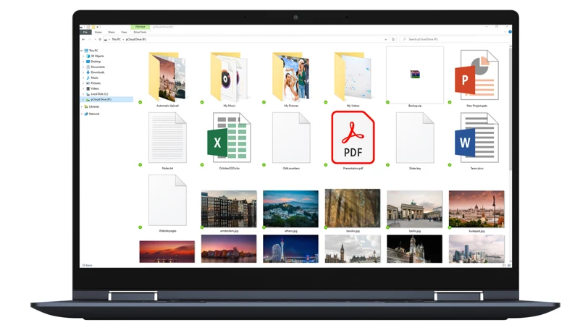Open the Explorer help icon
This screenshot has width=567, height=333.
[510, 32]
